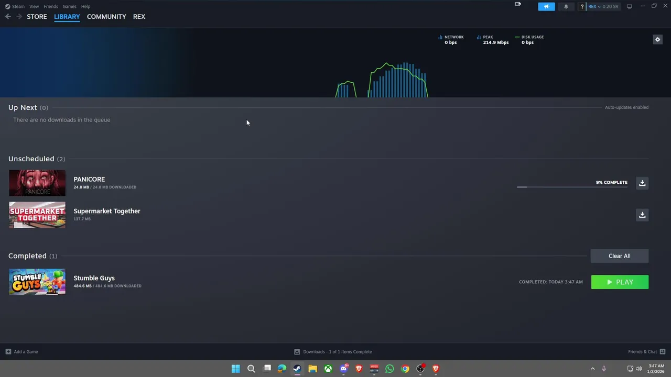
Task: Show hidden system tray icons chevron
Action: click(592, 369)
